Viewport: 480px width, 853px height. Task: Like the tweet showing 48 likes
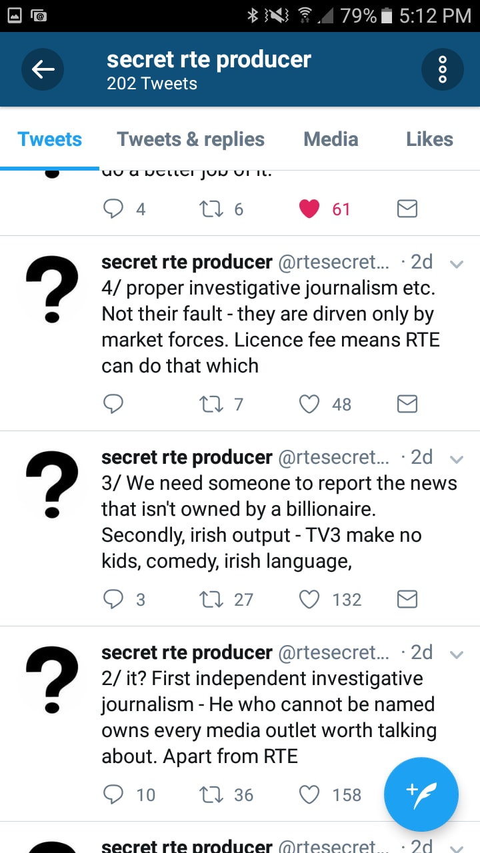click(x=309, y=404)
